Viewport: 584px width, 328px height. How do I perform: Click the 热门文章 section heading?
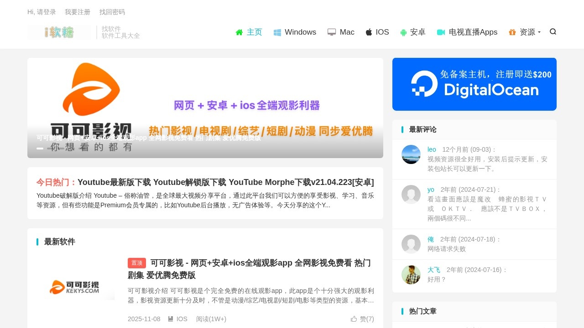coord(423,311)
